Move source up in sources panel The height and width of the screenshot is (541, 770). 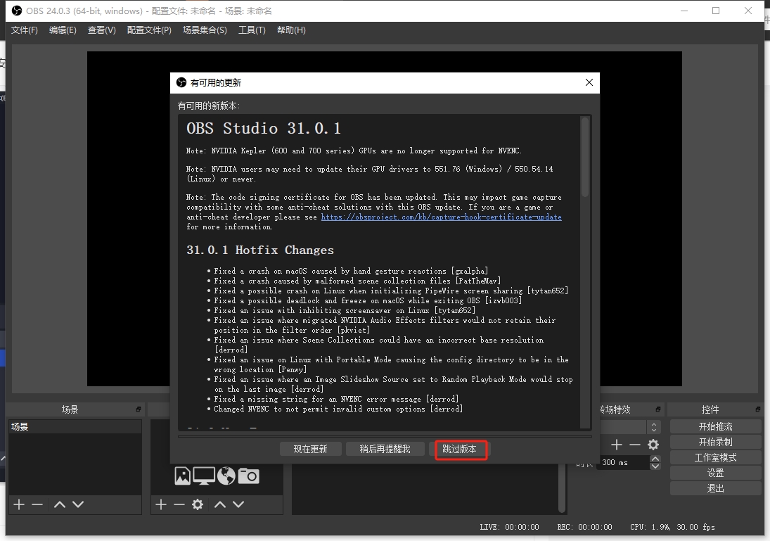[x=220, y=504]
